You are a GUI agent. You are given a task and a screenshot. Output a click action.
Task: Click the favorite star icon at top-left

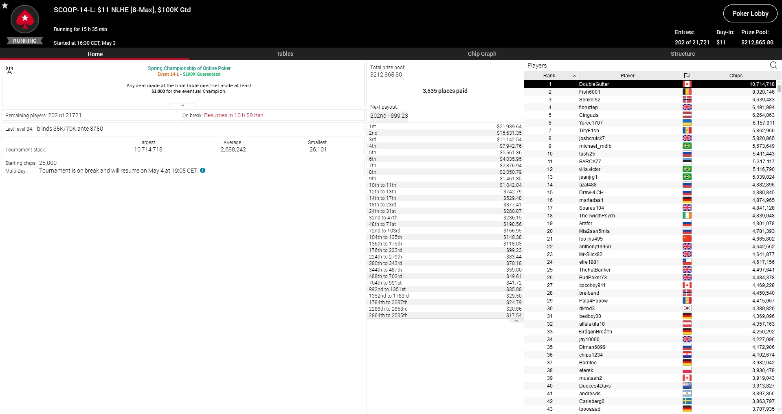click(5, 6)
